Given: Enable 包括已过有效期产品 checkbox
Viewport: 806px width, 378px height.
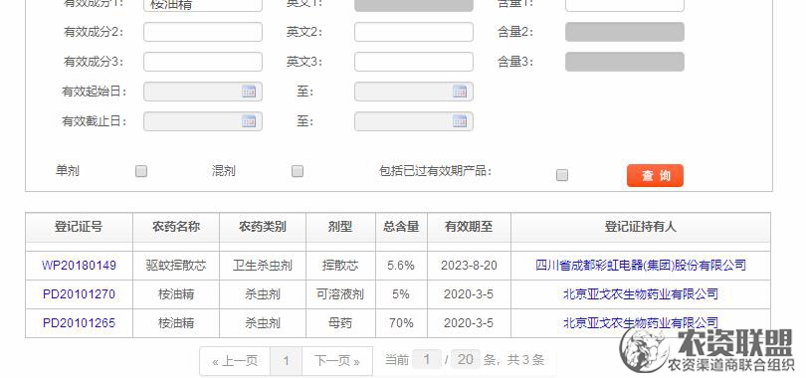Looking at the screenshot, I should coord(562,175).
